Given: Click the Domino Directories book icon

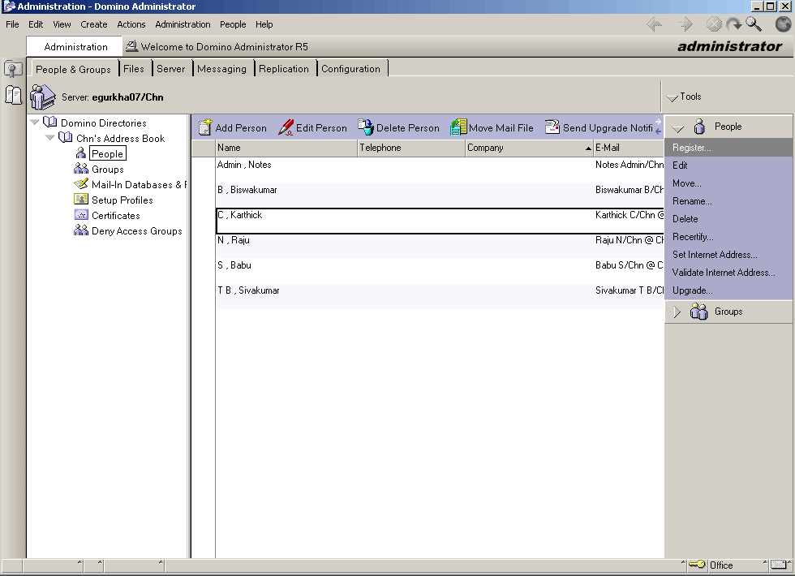Looking at the screenshot, I should (49, 123).
